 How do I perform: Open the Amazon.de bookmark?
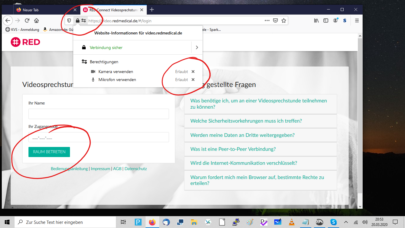(58, 29)
